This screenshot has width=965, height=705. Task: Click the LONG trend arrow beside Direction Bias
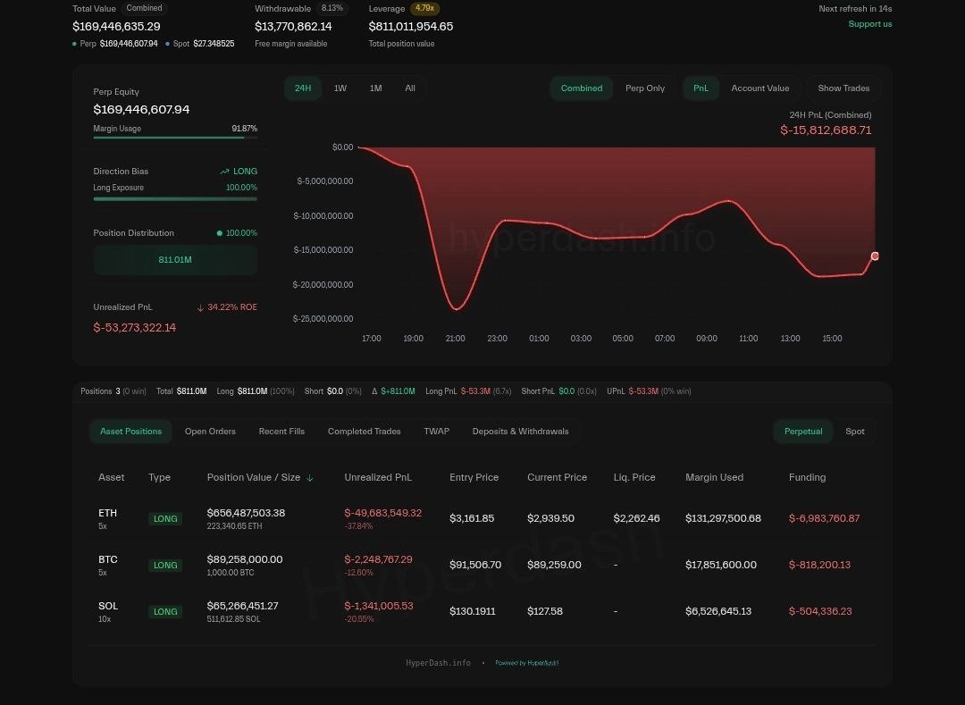(226, 171)
